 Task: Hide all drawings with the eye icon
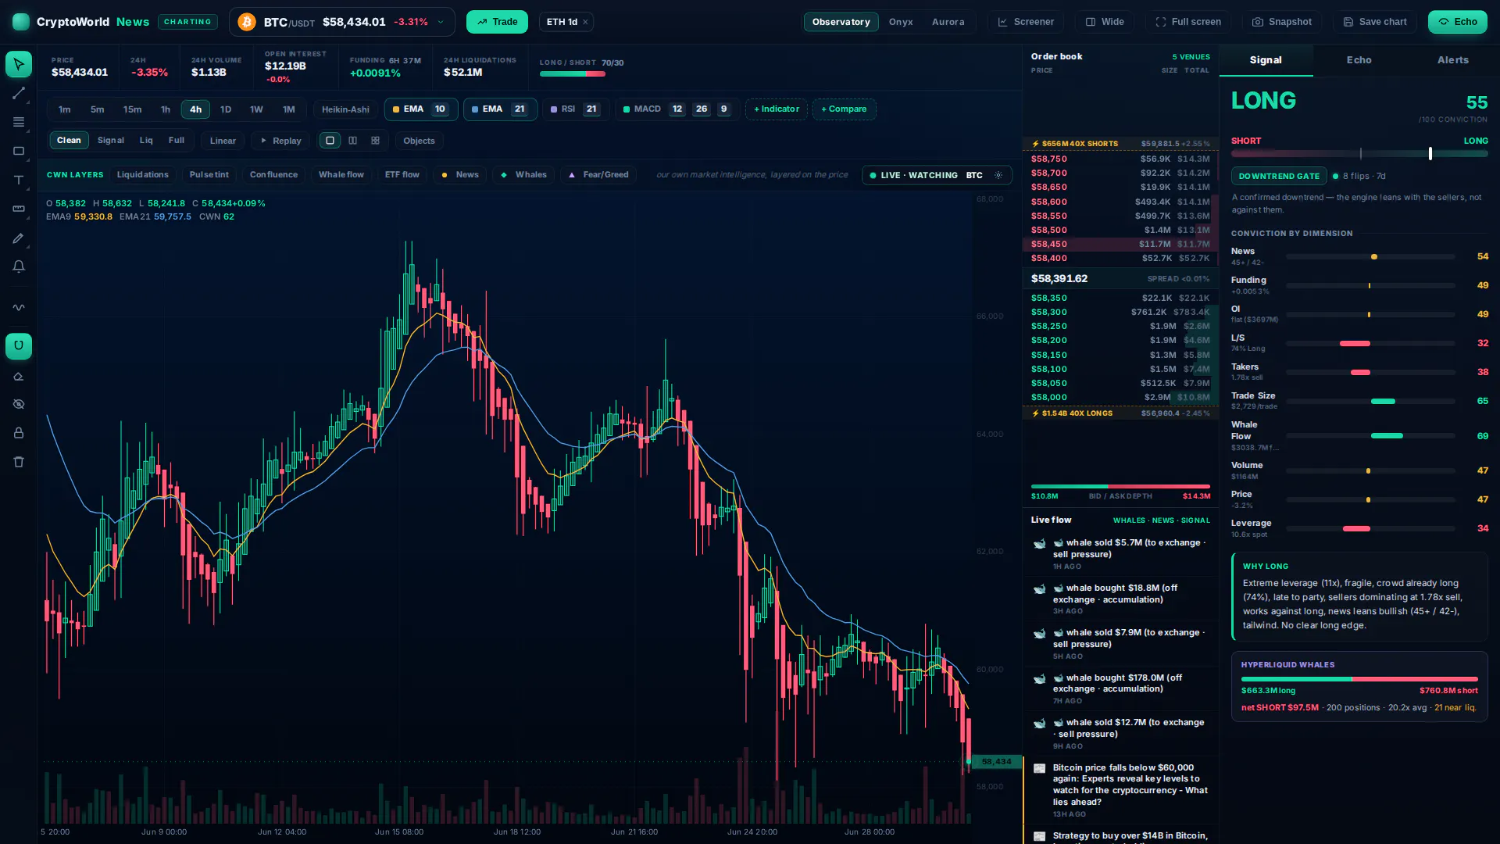19,405
